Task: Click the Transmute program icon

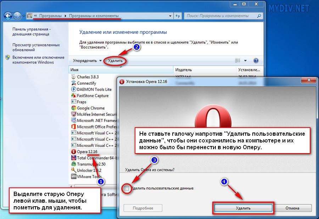Action: (73, 164)
